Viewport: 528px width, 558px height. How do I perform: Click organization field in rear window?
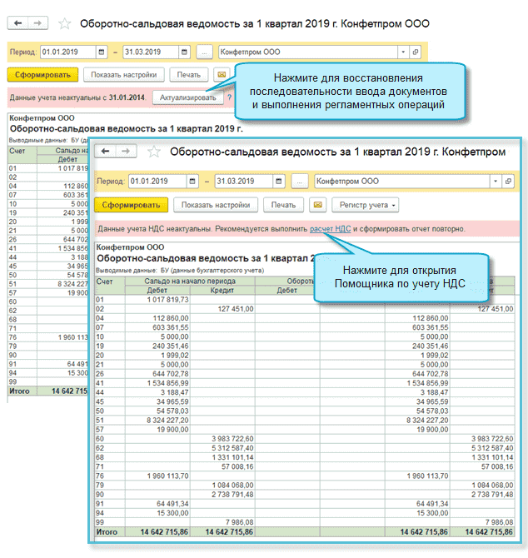click(x=308, y=52)
